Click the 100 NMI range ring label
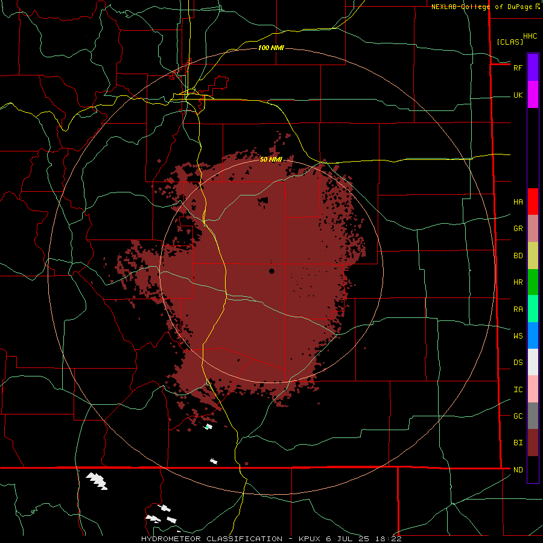The height and width of the screenshot is (543, 543). coord(271,48)
